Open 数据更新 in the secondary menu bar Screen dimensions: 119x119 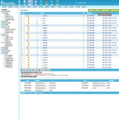(47, 7)
